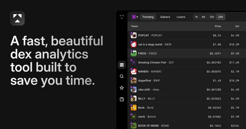Open the michi · $michi row name

147,117
